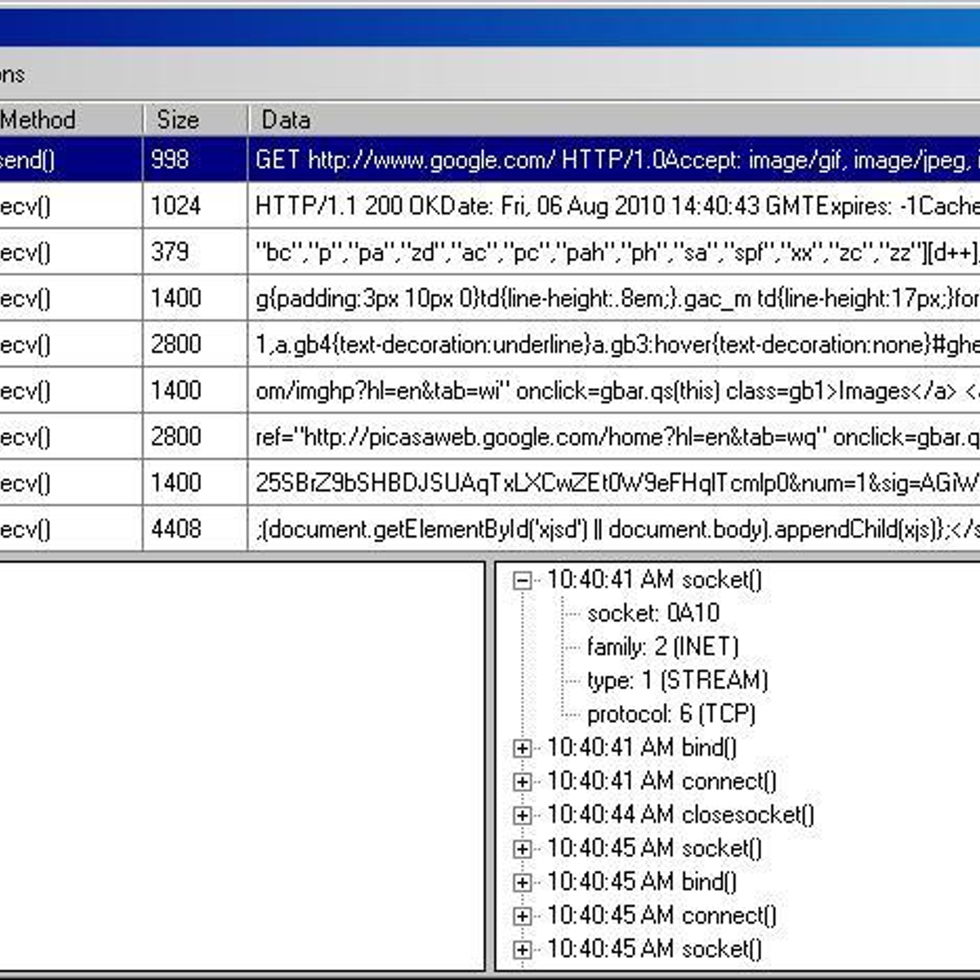This screenshot has width=980, height=980.
Task: Expand the last 10:40:45 AM socket() entry
Action: click(521, 948)
